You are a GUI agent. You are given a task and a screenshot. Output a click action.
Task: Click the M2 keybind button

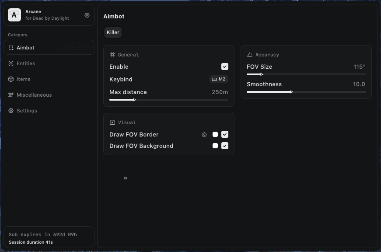(x=219, y=79)
